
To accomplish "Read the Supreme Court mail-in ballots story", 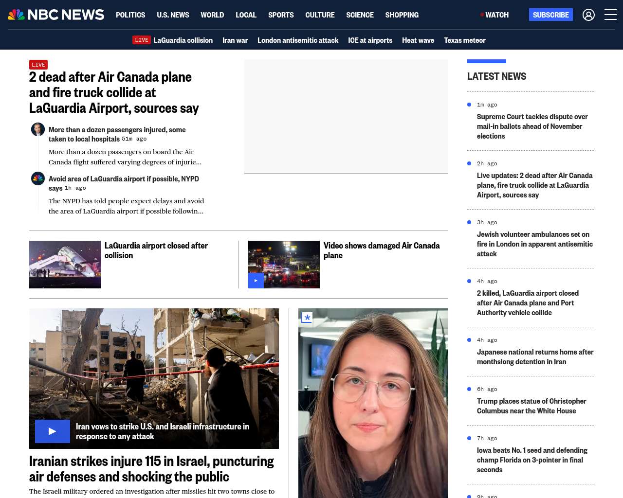I will tap(532, 126).
